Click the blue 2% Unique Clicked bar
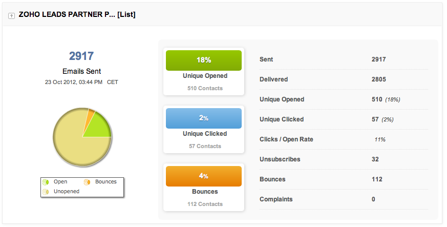The image size is (447, 227). point(204,118)
